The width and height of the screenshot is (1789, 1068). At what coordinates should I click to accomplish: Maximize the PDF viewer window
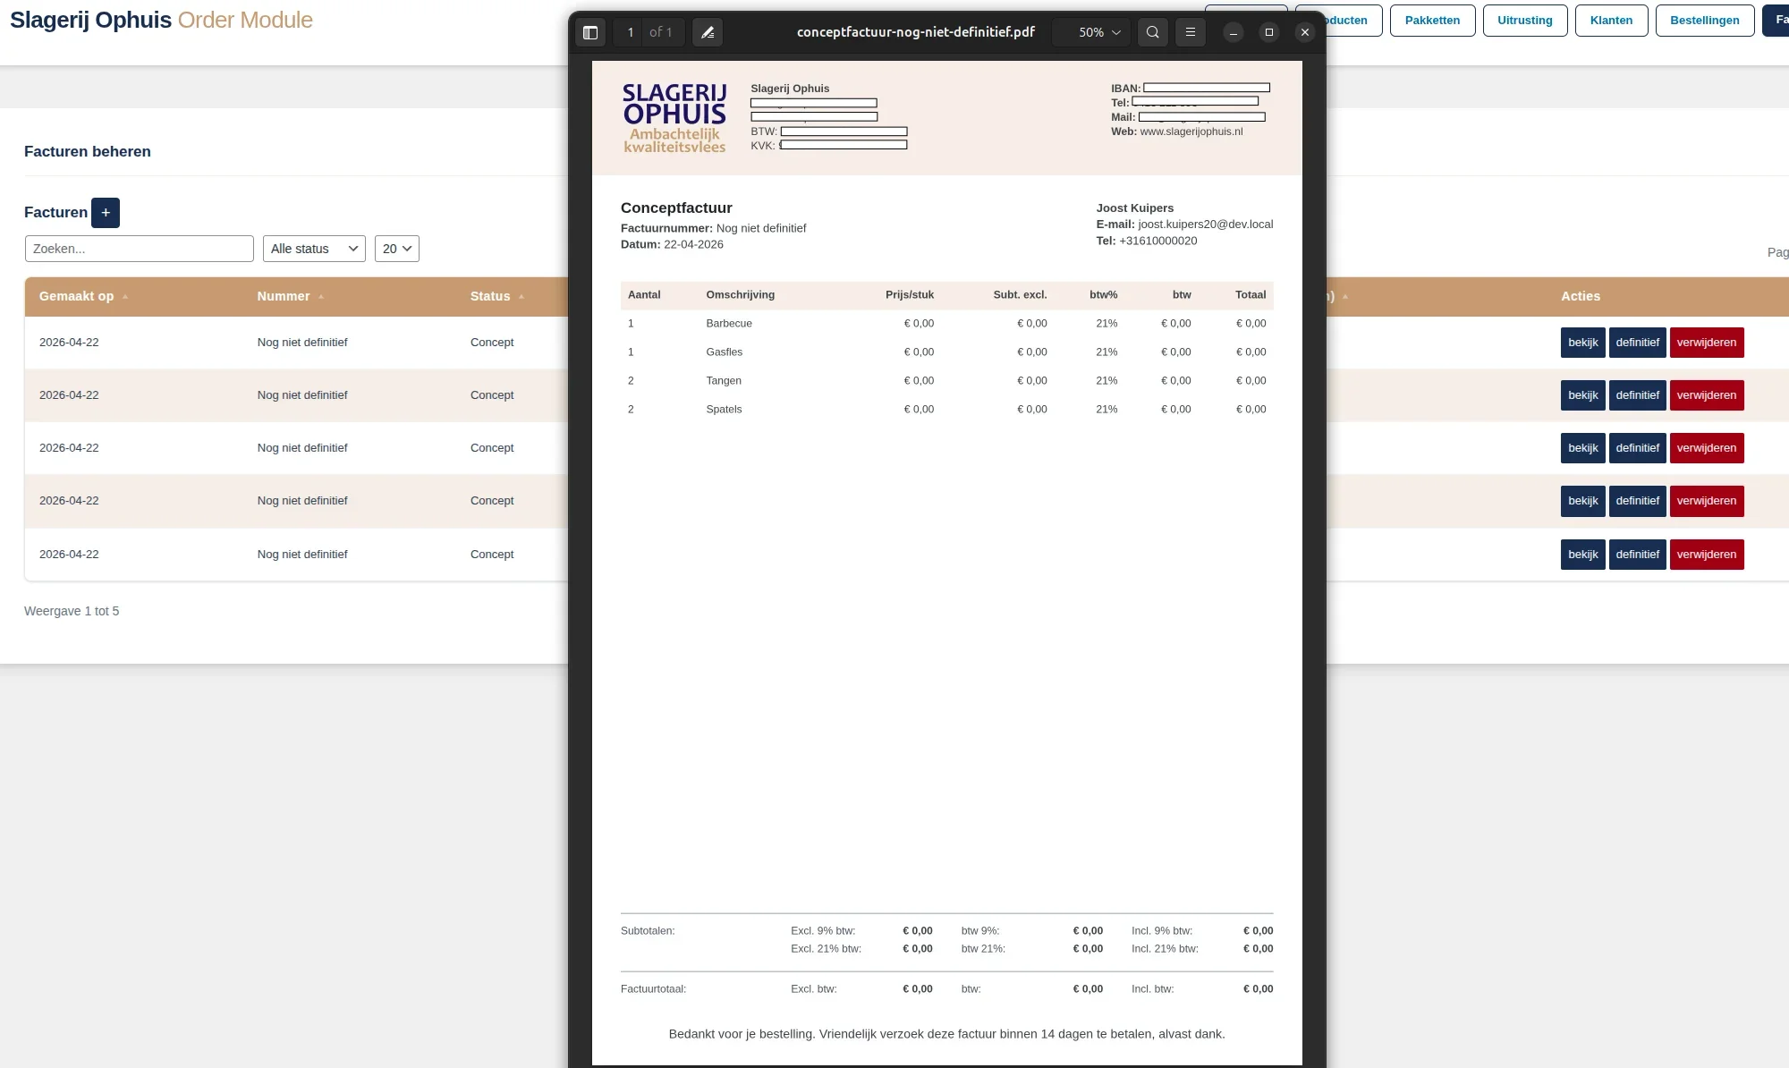click(1268, 32)
